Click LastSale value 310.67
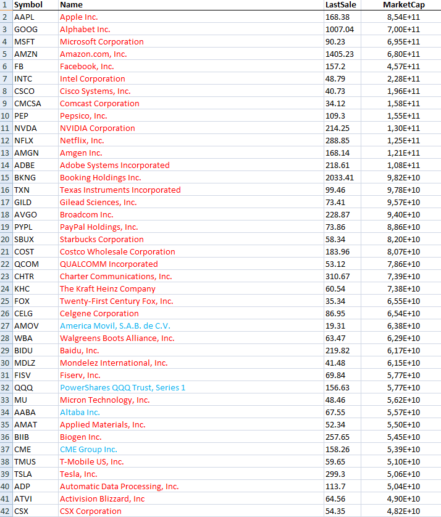This screenshot has height=517, width=441. pos(342,276)
